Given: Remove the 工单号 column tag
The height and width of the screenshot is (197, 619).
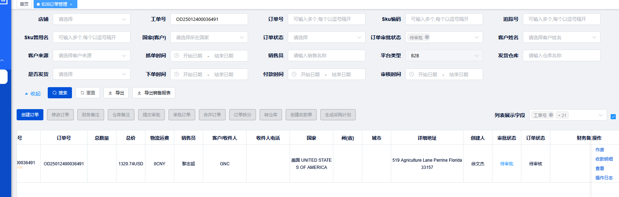Looking at the screenshot, I should click(551, 115).
